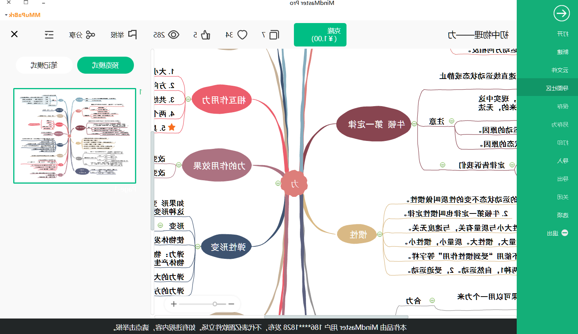Click the zoom slider handle
Viewport: 578px width, 334px height.
[215, 304]
